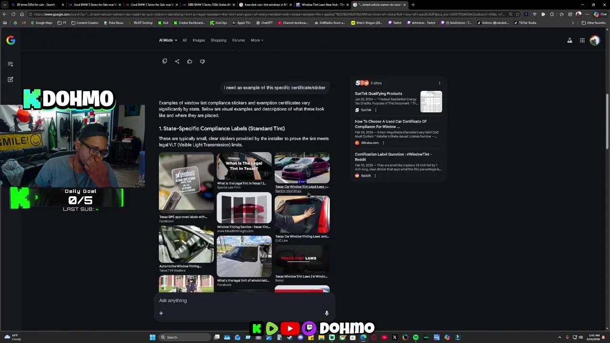
Task: Open the Google apps grid
Action: pyautogui.click(x=582, y=40)
